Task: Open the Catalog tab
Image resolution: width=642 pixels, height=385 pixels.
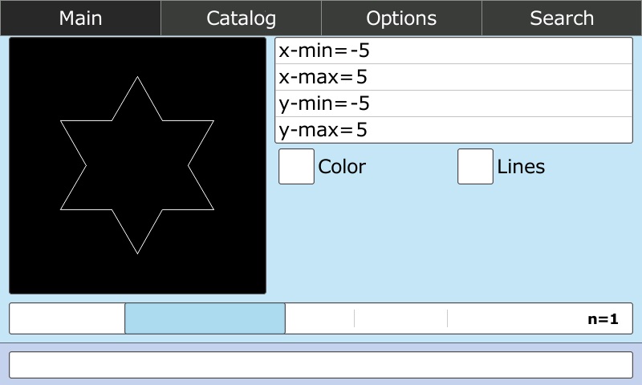Action: click(241, 18)
